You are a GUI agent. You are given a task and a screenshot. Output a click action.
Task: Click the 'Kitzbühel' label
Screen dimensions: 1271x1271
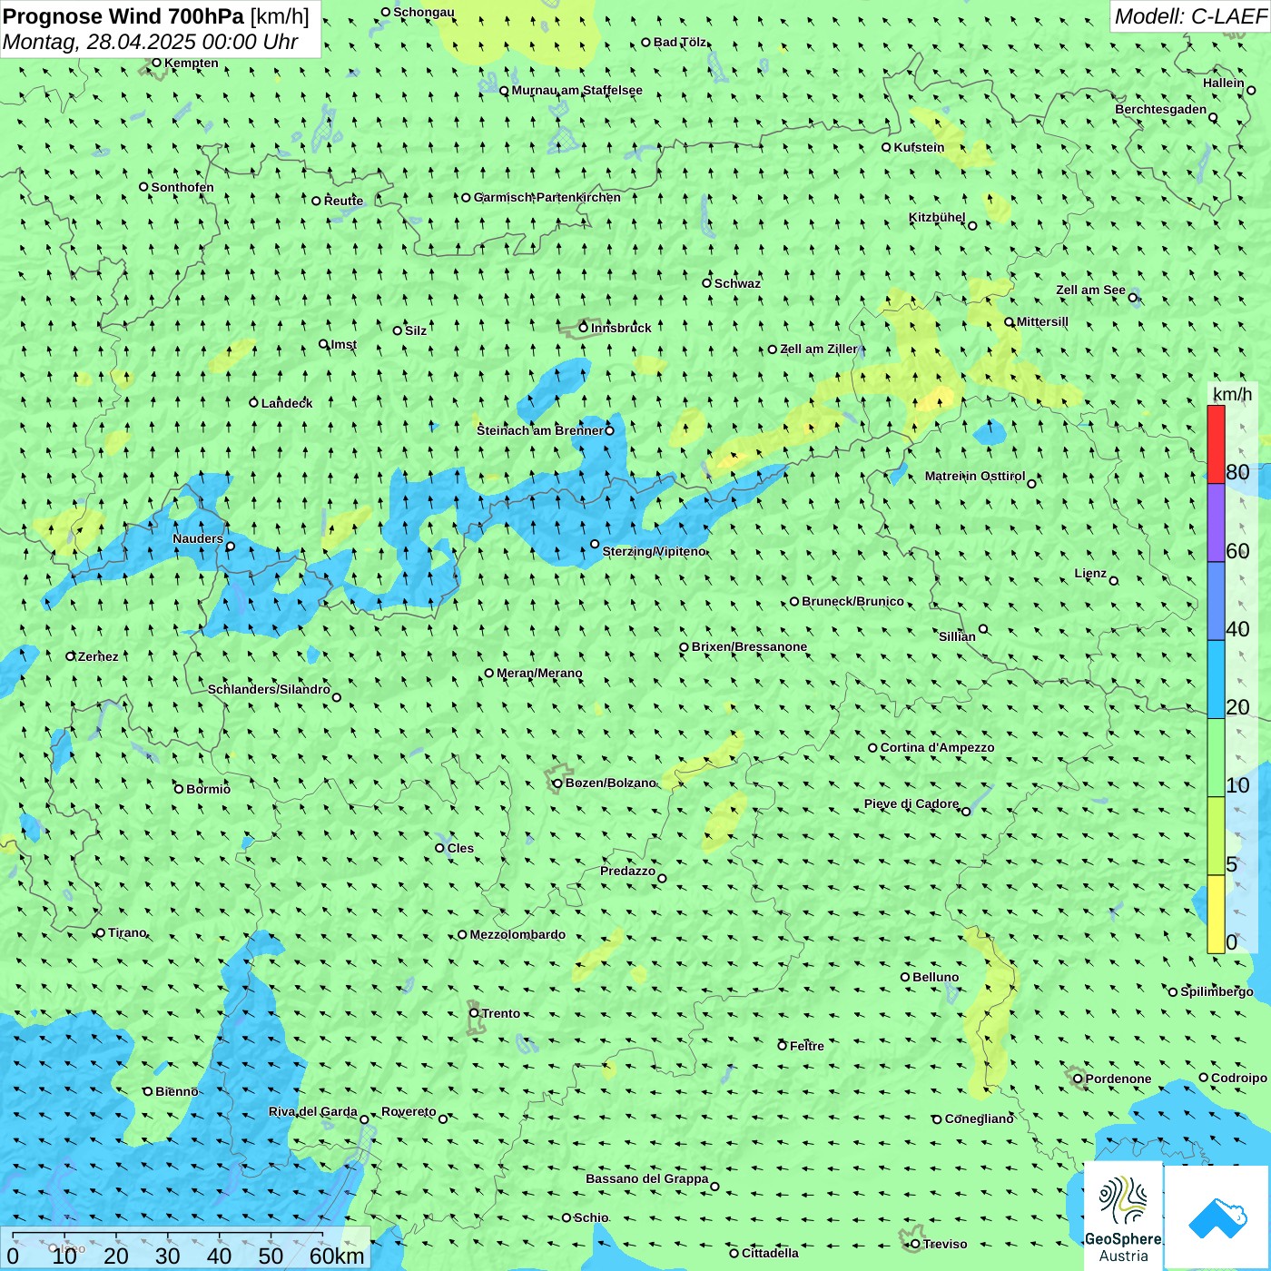(937, 217)
